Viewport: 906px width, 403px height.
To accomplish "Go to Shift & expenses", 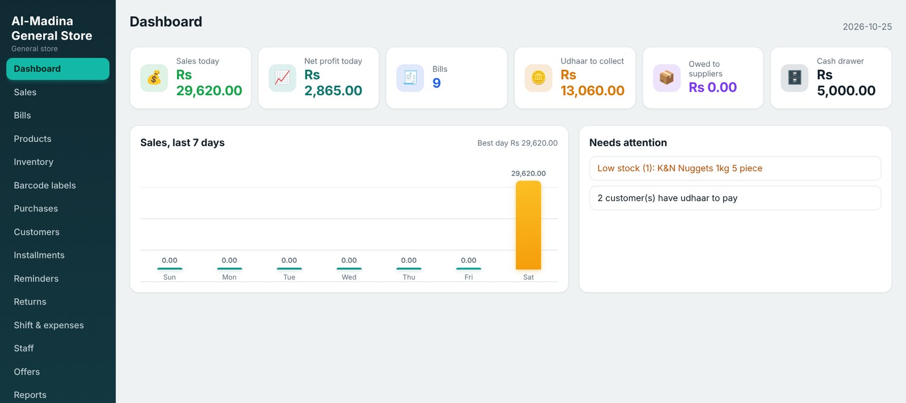I will (x=58, y=325).
